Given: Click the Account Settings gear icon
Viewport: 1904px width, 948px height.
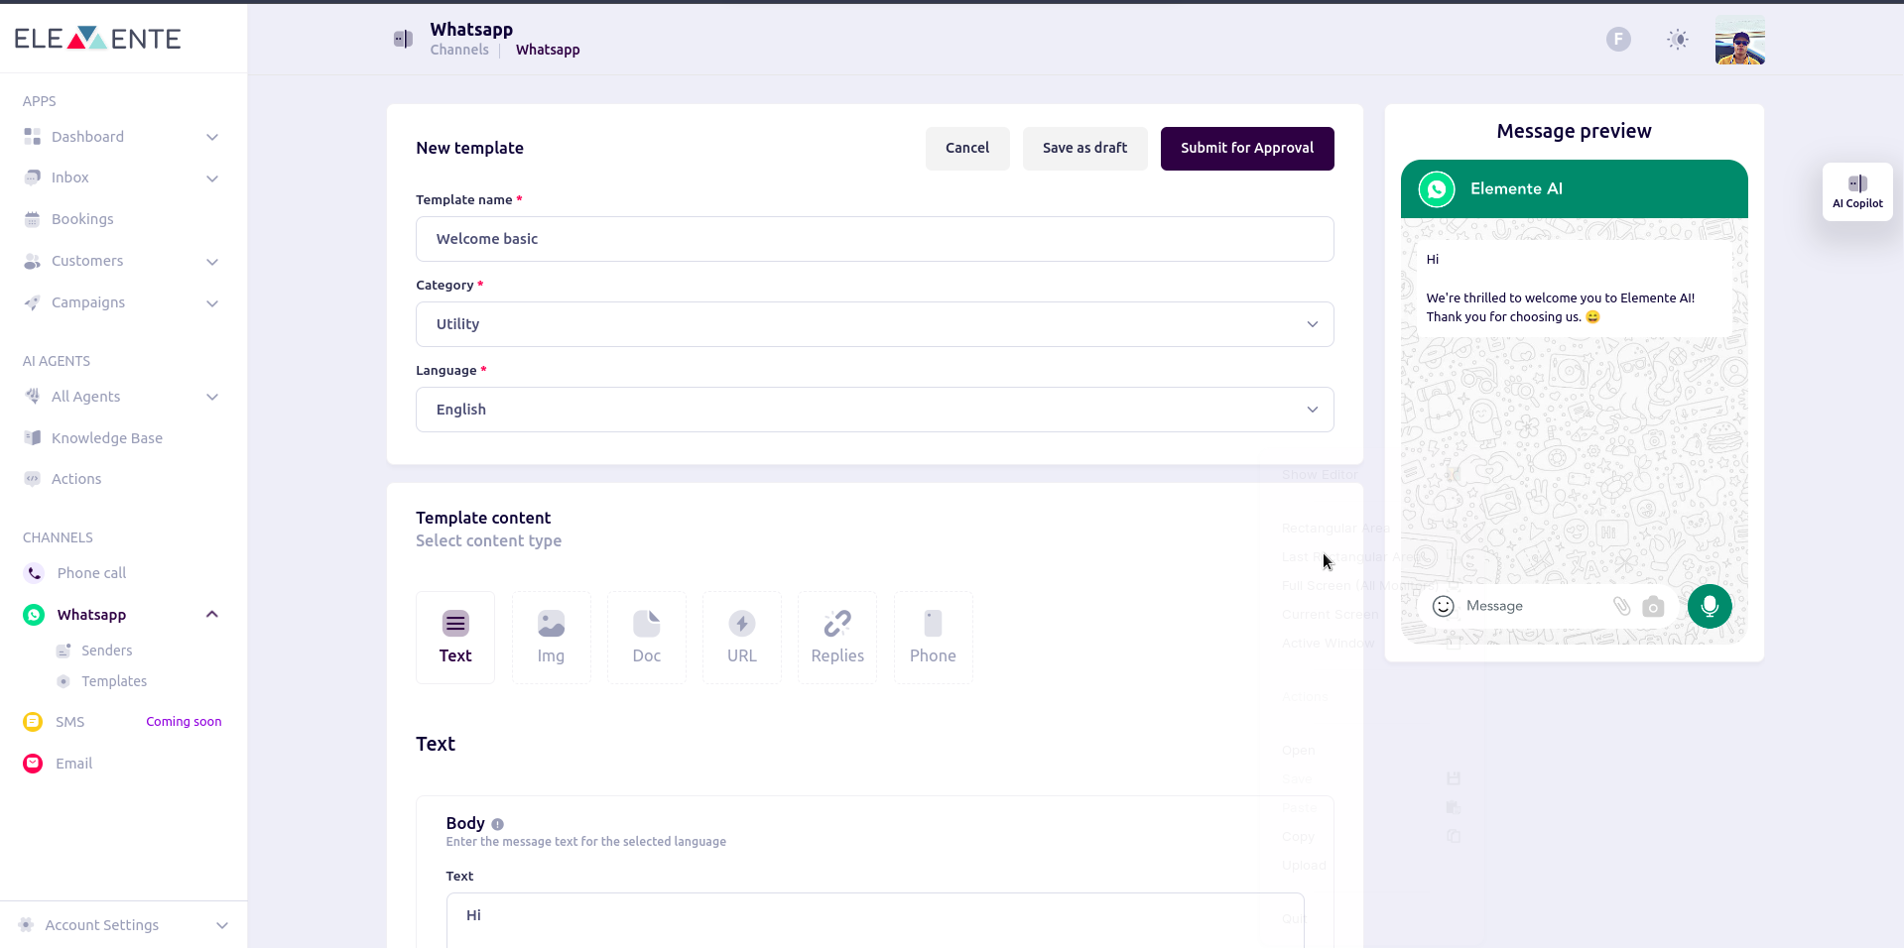Looking at the screenshot, I should (26, 925).
